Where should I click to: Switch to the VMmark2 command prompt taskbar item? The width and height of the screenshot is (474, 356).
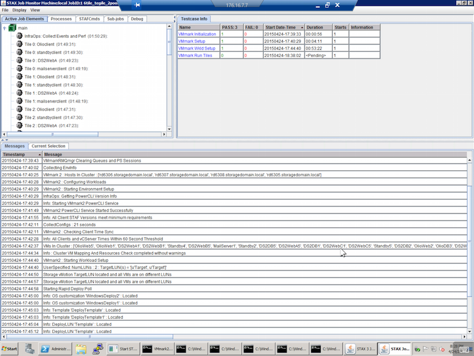(157, 349)
